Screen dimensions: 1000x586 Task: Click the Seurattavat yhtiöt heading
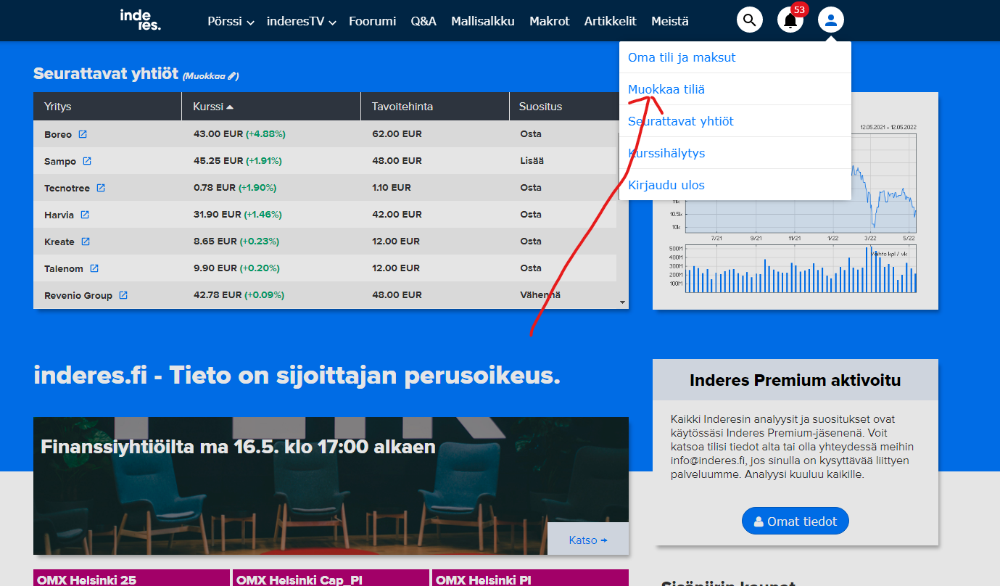click(106, 73)
